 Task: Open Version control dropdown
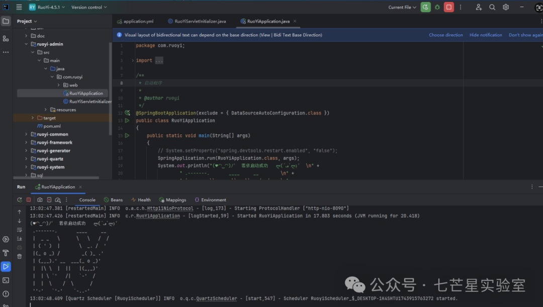89,7
